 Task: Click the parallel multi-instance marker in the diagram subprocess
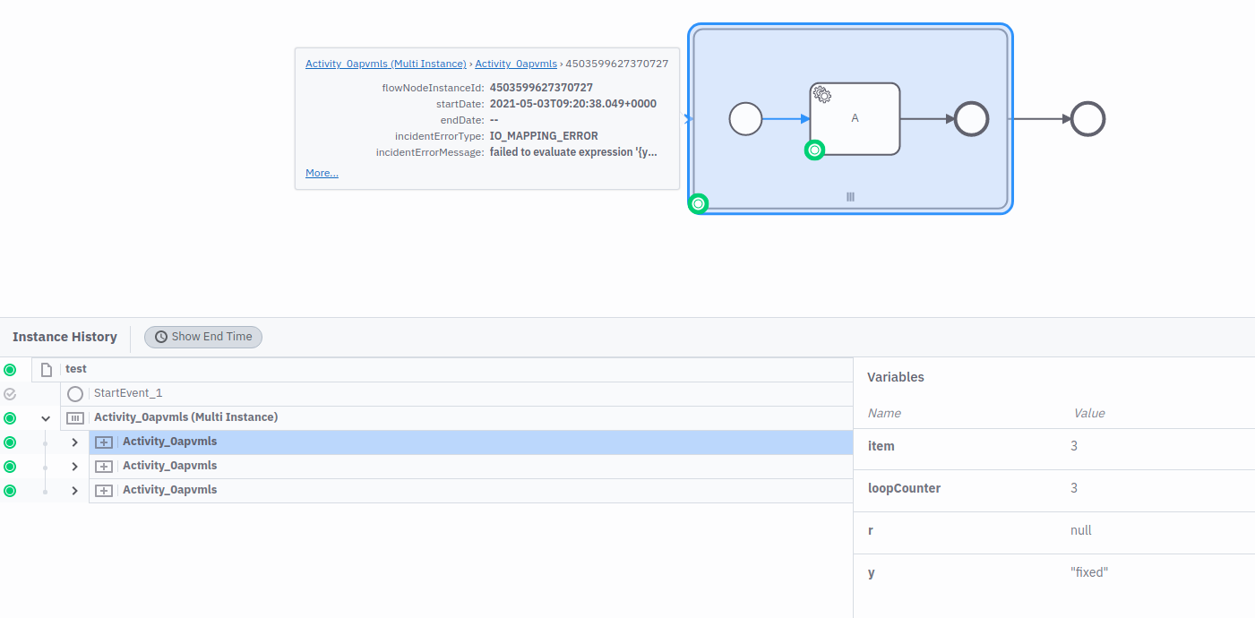[x=849, y=196]
